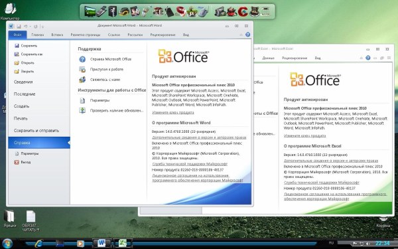Click the Save As item icon
Viewport: 398px width, 249px height.
[17, 54]
